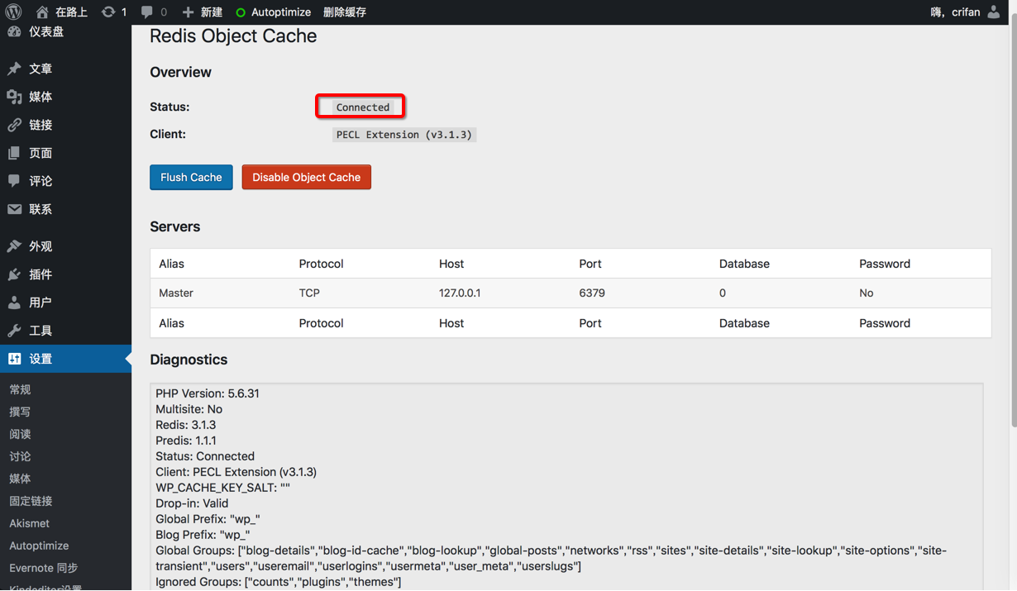Image resolution: width=1017 pixels, height=591 pixels.
Task: Open the 新建 (New) toolbar menu
Action: (x=203, y=12)
